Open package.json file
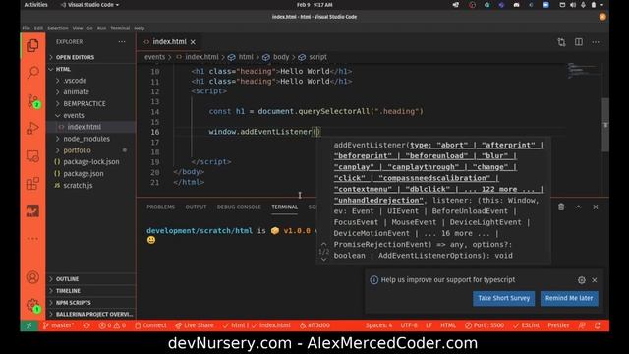The image size is (629, 354). click(90, 173)
